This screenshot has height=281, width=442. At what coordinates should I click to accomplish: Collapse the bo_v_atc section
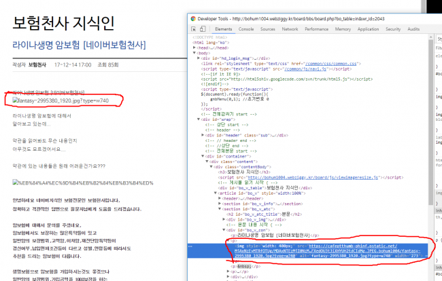[220, 209]
